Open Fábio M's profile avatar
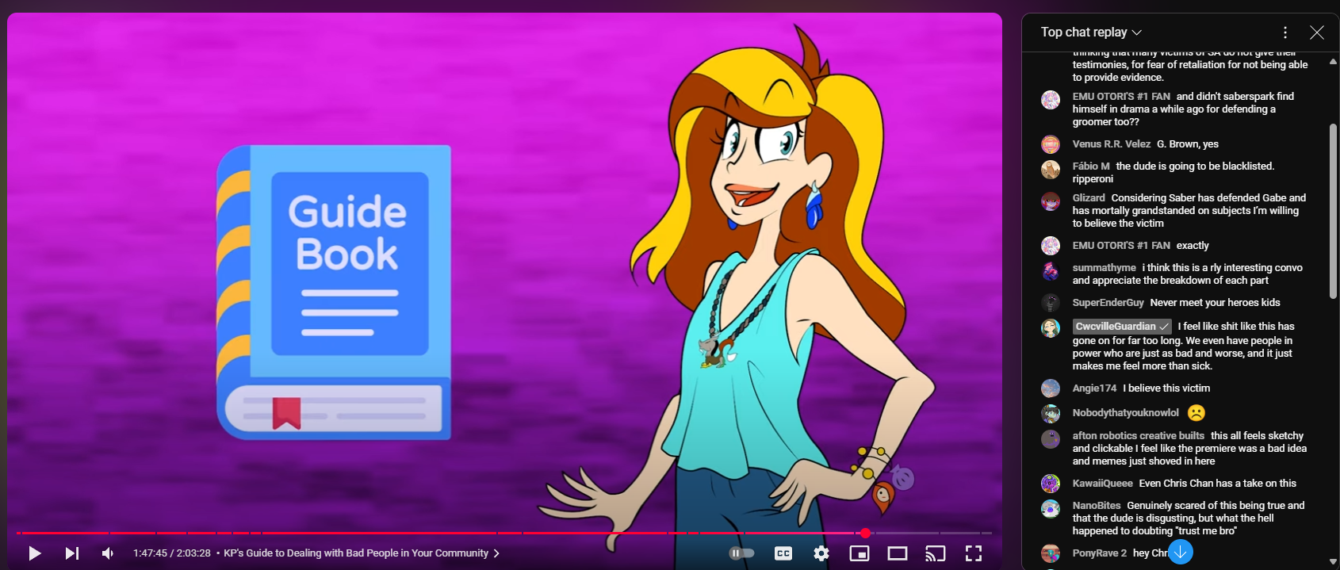Image resolution: width=1340 pixels, height=570 pixels. tap(1051, 170)
